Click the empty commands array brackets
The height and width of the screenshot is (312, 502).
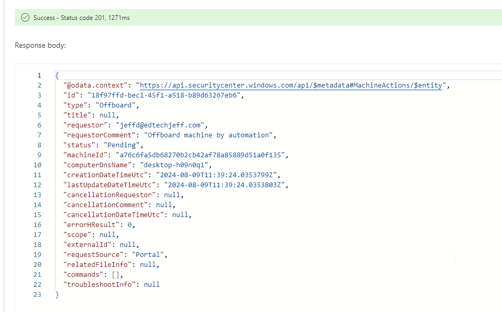118,275
